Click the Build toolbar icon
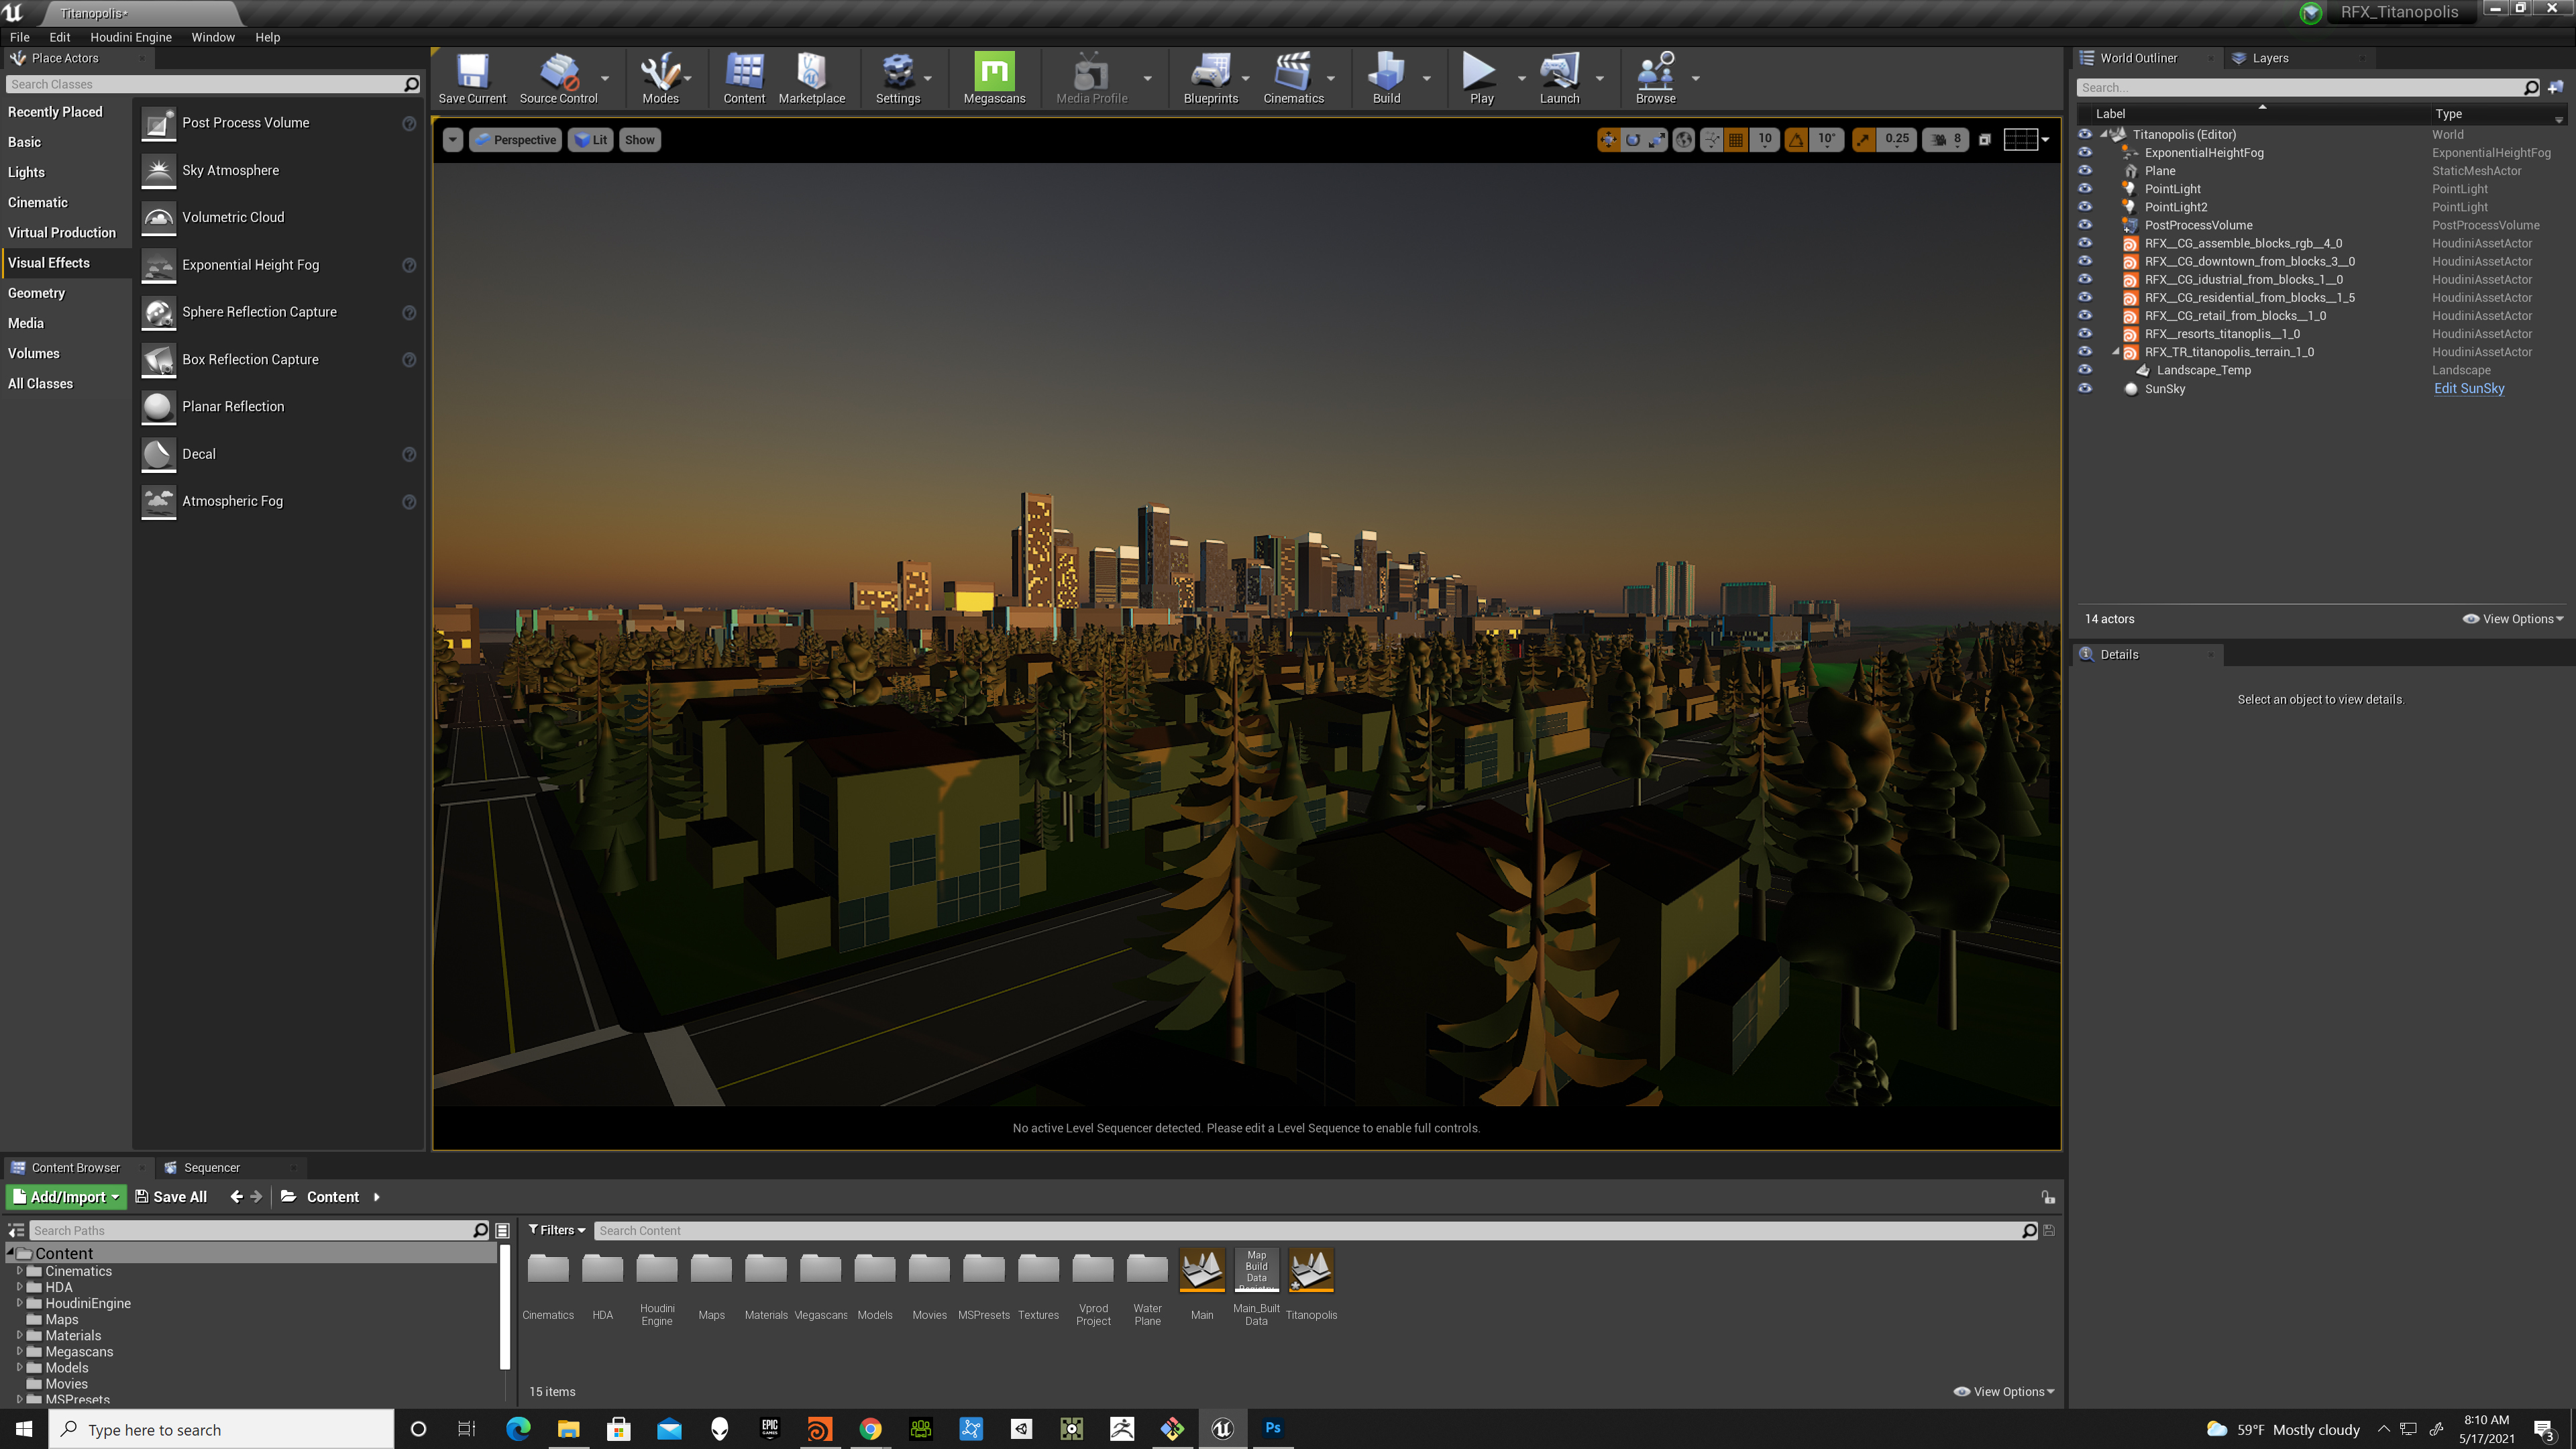The width and height of the screenshot is (2576, 1449). (1386, 78)
